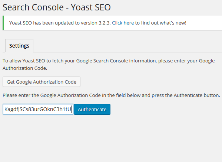Screen dimensions: 222x162
Task: Click the "Authorization Code." text on second line
Action: tap(25, 68)
